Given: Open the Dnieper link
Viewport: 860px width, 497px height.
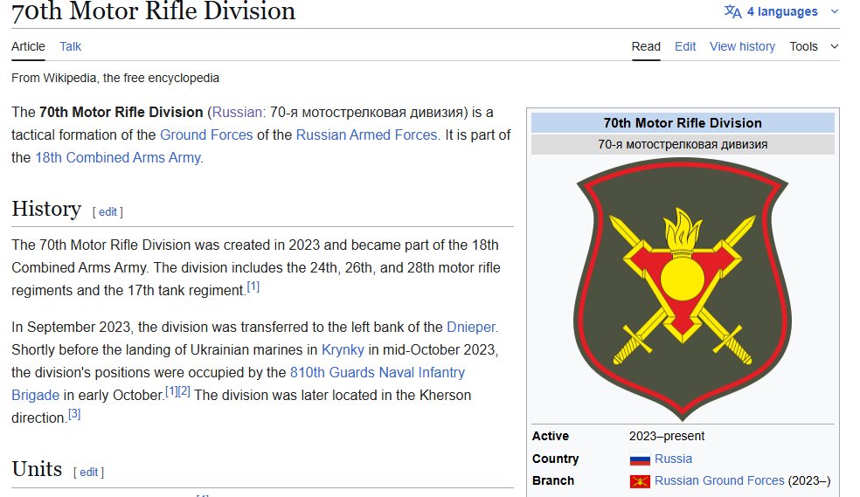Looking at the screenshot, I should pos(470,328).
